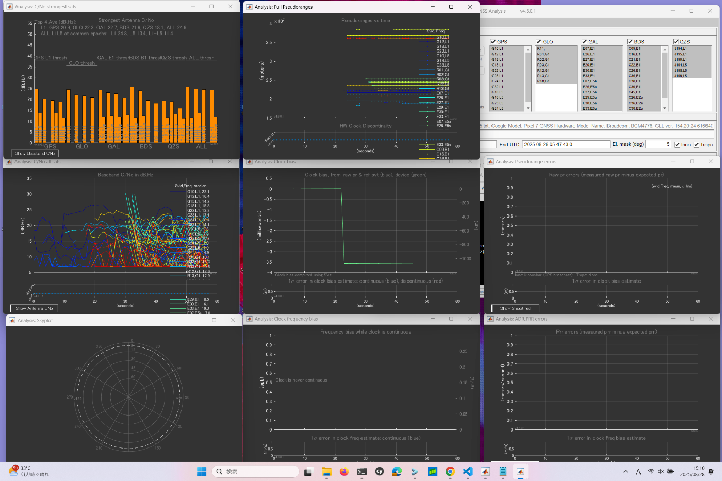This screenshot has width=722, height=481.
Task: Click the El. mask (deg) input field
Action: coord(658,144)
